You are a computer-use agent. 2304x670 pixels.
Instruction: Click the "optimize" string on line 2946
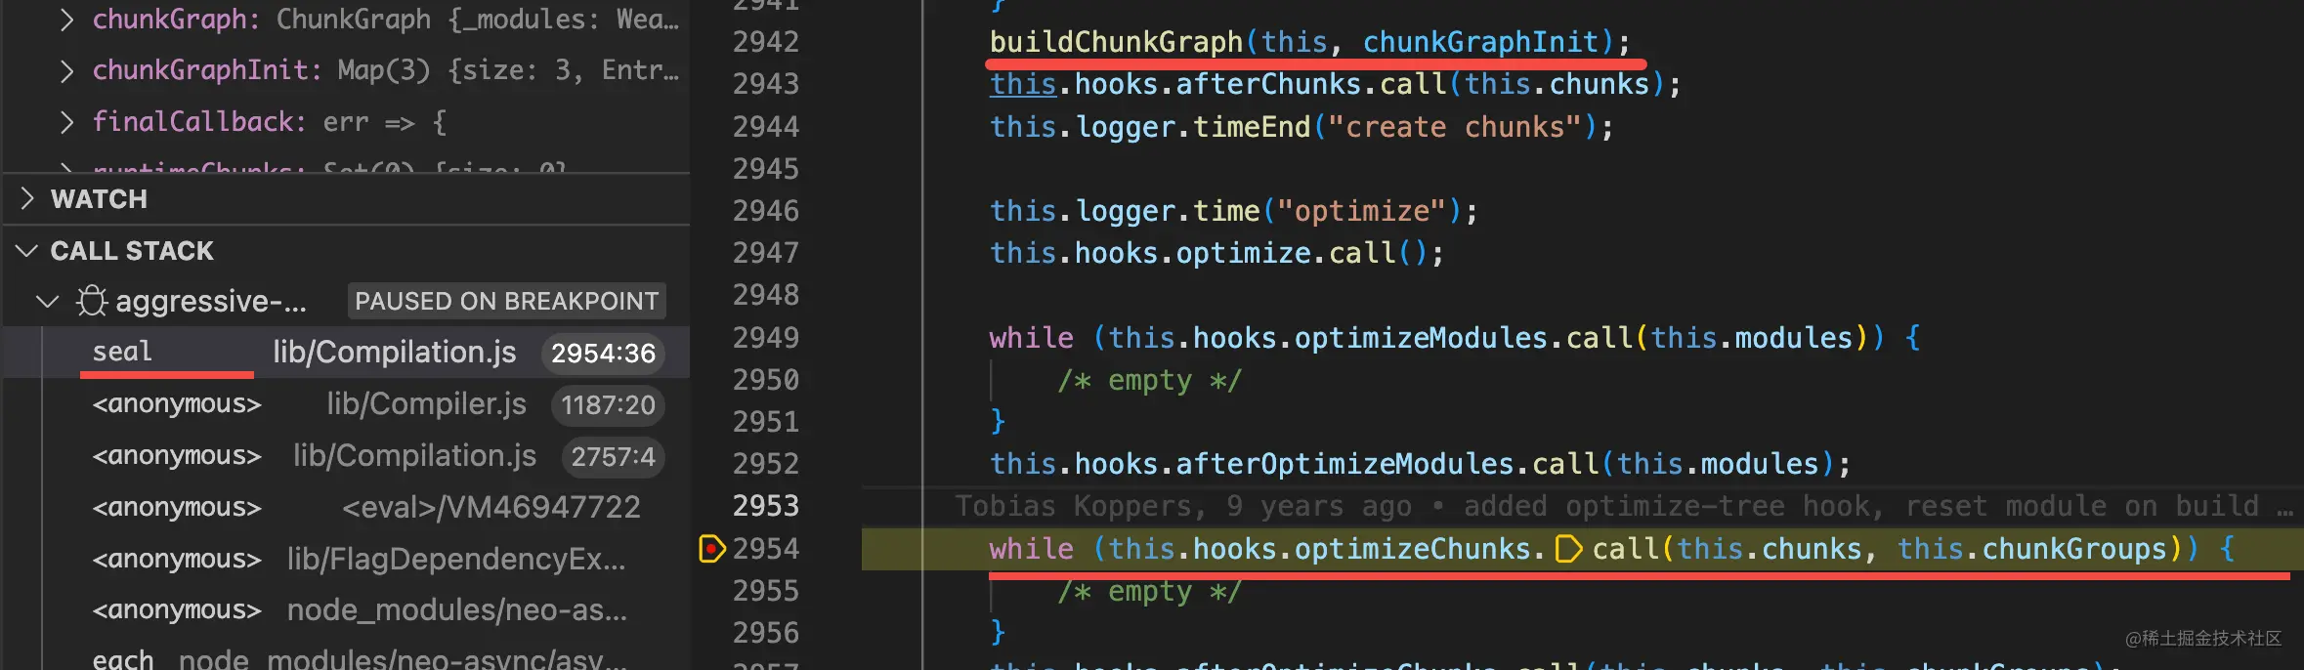coord(1362,211)
